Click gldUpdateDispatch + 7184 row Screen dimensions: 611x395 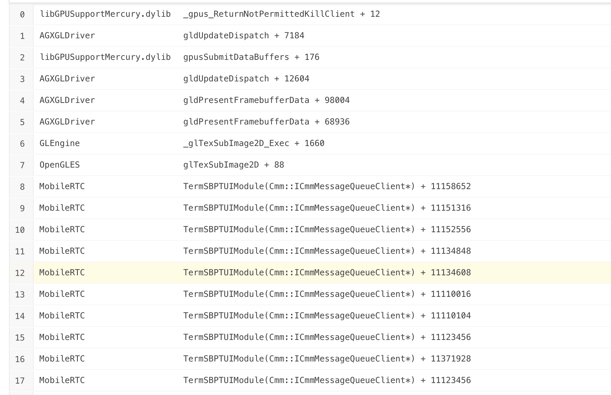click(244, 36)
